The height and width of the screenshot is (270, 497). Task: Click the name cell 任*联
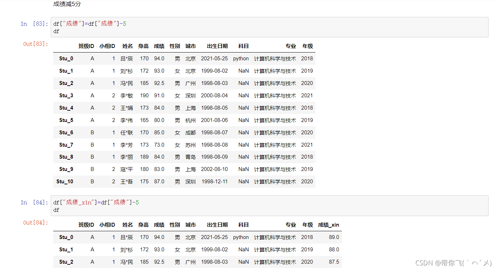[127, 133]
